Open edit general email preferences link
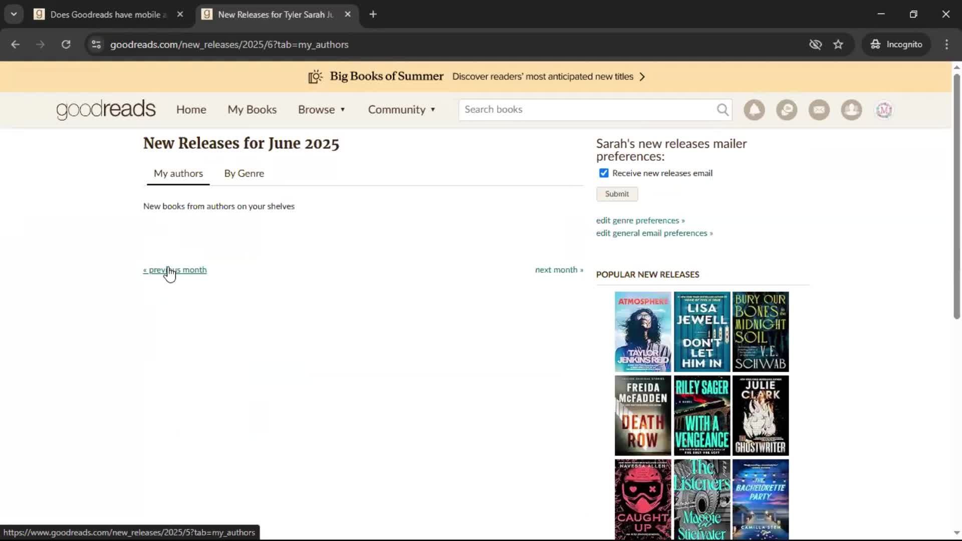 [654, 233]
